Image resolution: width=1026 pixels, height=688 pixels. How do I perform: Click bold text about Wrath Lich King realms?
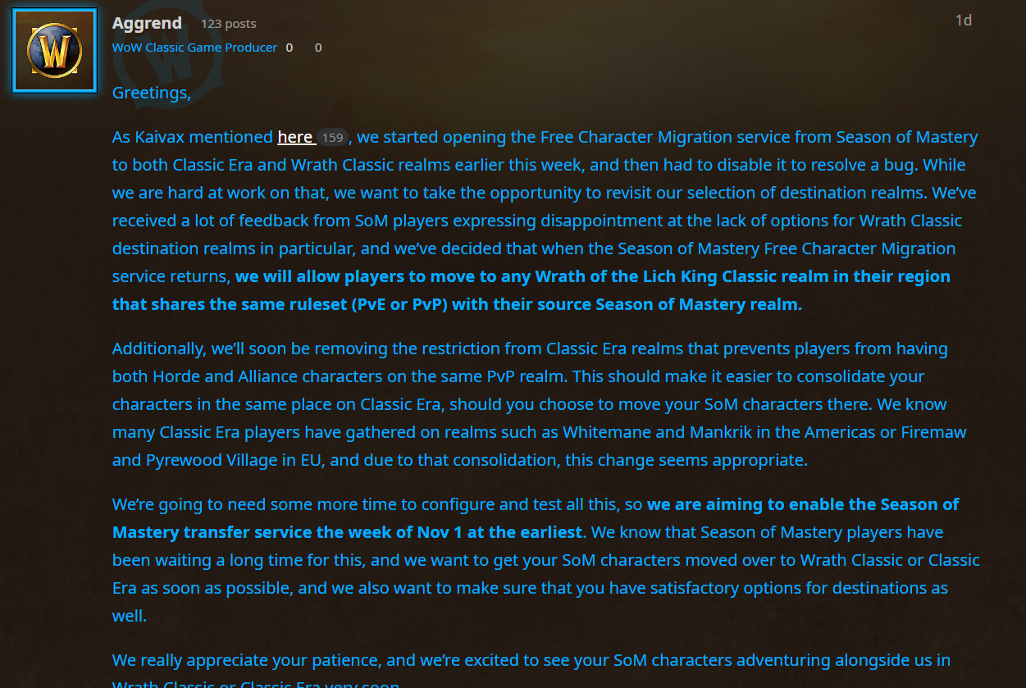coord(531,290)
